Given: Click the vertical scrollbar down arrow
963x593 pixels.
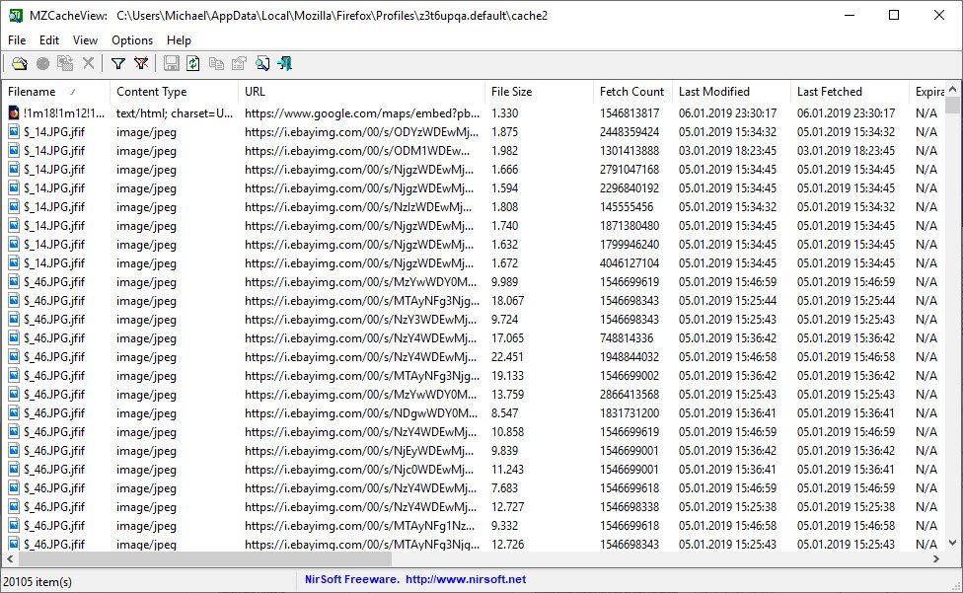Looking at the screenshot, I should point(952,543).
